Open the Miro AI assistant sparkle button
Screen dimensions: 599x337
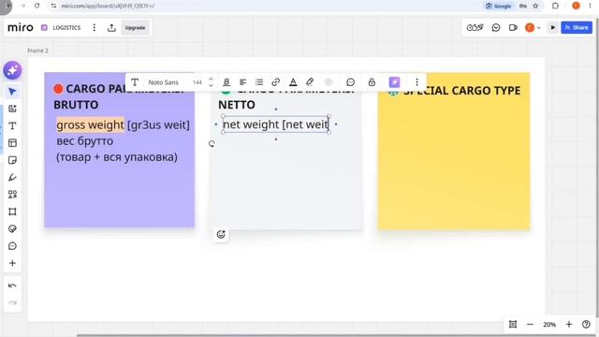[12, 70]
